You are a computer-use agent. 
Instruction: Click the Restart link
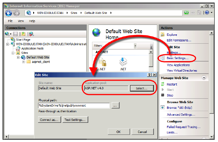(x=172, y=84)
